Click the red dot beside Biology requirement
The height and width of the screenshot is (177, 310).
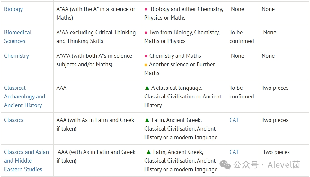tap(146, 9)
